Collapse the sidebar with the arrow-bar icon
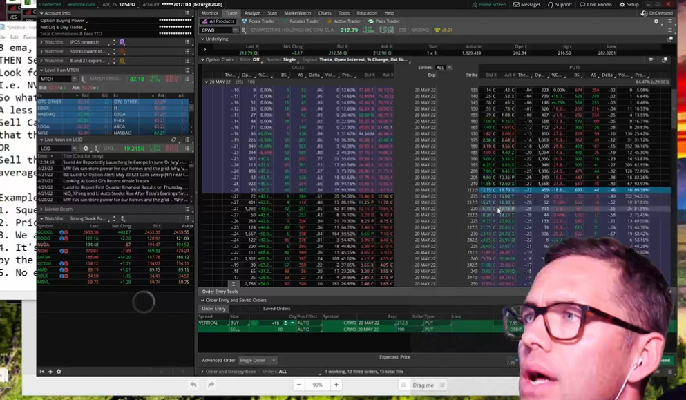This screenshot has width=686, height=400. coord(41,372)
